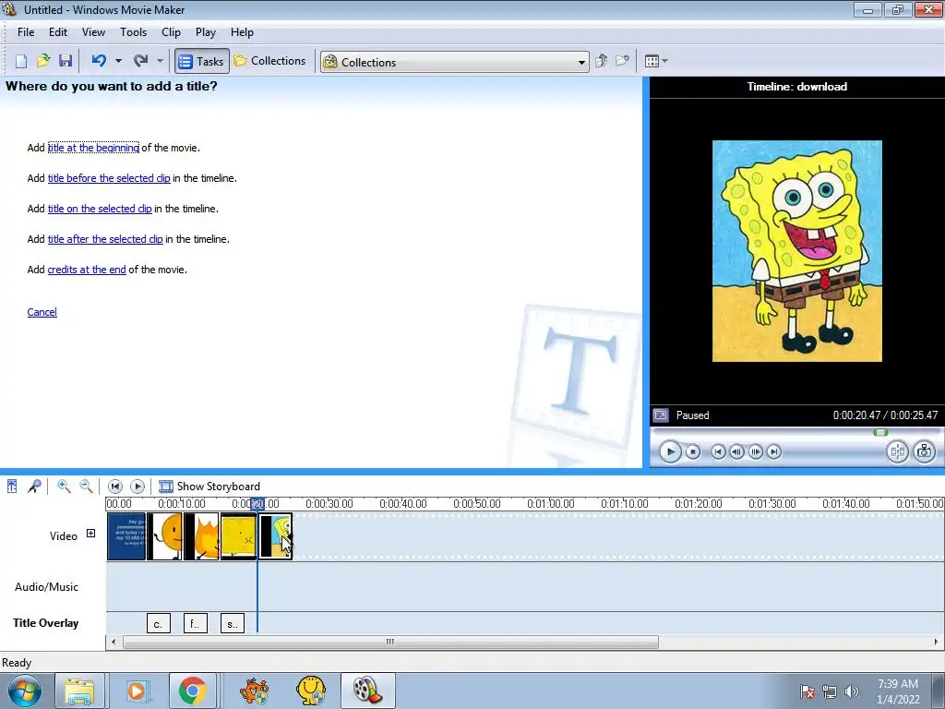Viewport: 945px width, 709px height.
Task: Open the Views dropdown button
Action: [x=656, y=61]
